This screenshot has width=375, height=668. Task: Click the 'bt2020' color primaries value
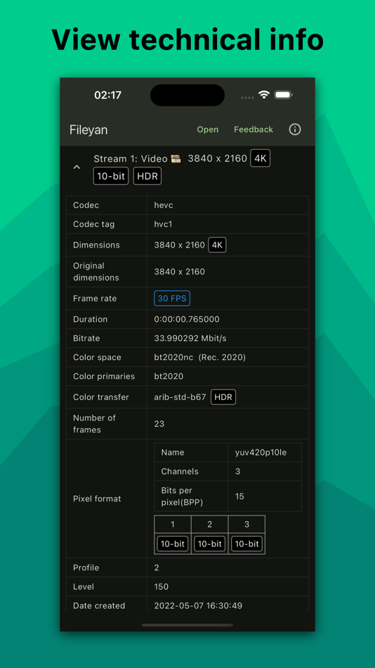[169, 376]
